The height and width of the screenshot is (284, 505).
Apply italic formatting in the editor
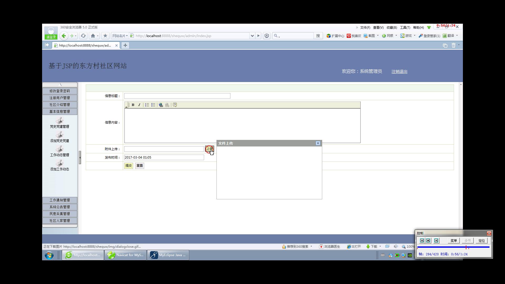tap(139, 105)
